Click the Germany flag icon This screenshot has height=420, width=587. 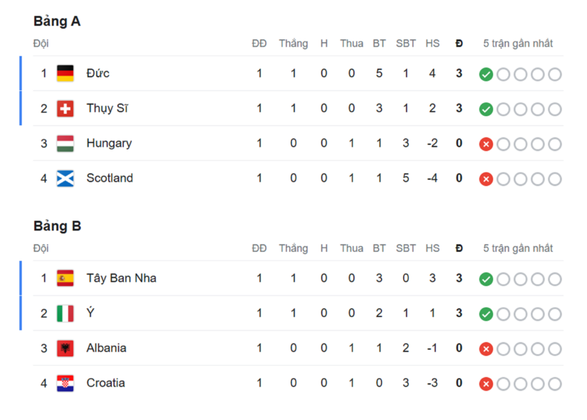65,73
